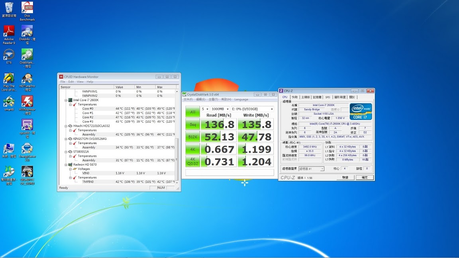Click the Radeon HD 5870 card icon

click(70, 165)
